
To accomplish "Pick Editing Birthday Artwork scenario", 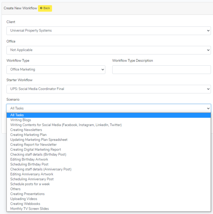I will 29,160.
